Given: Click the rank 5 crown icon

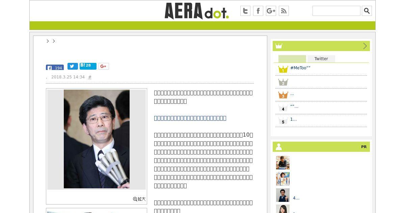Looking at the screenshot, I should (x=283, y=121).
